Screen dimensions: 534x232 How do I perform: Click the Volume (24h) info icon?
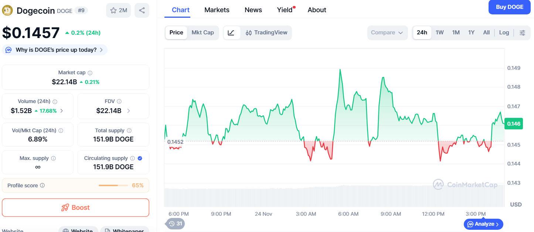tap(55, 101)
